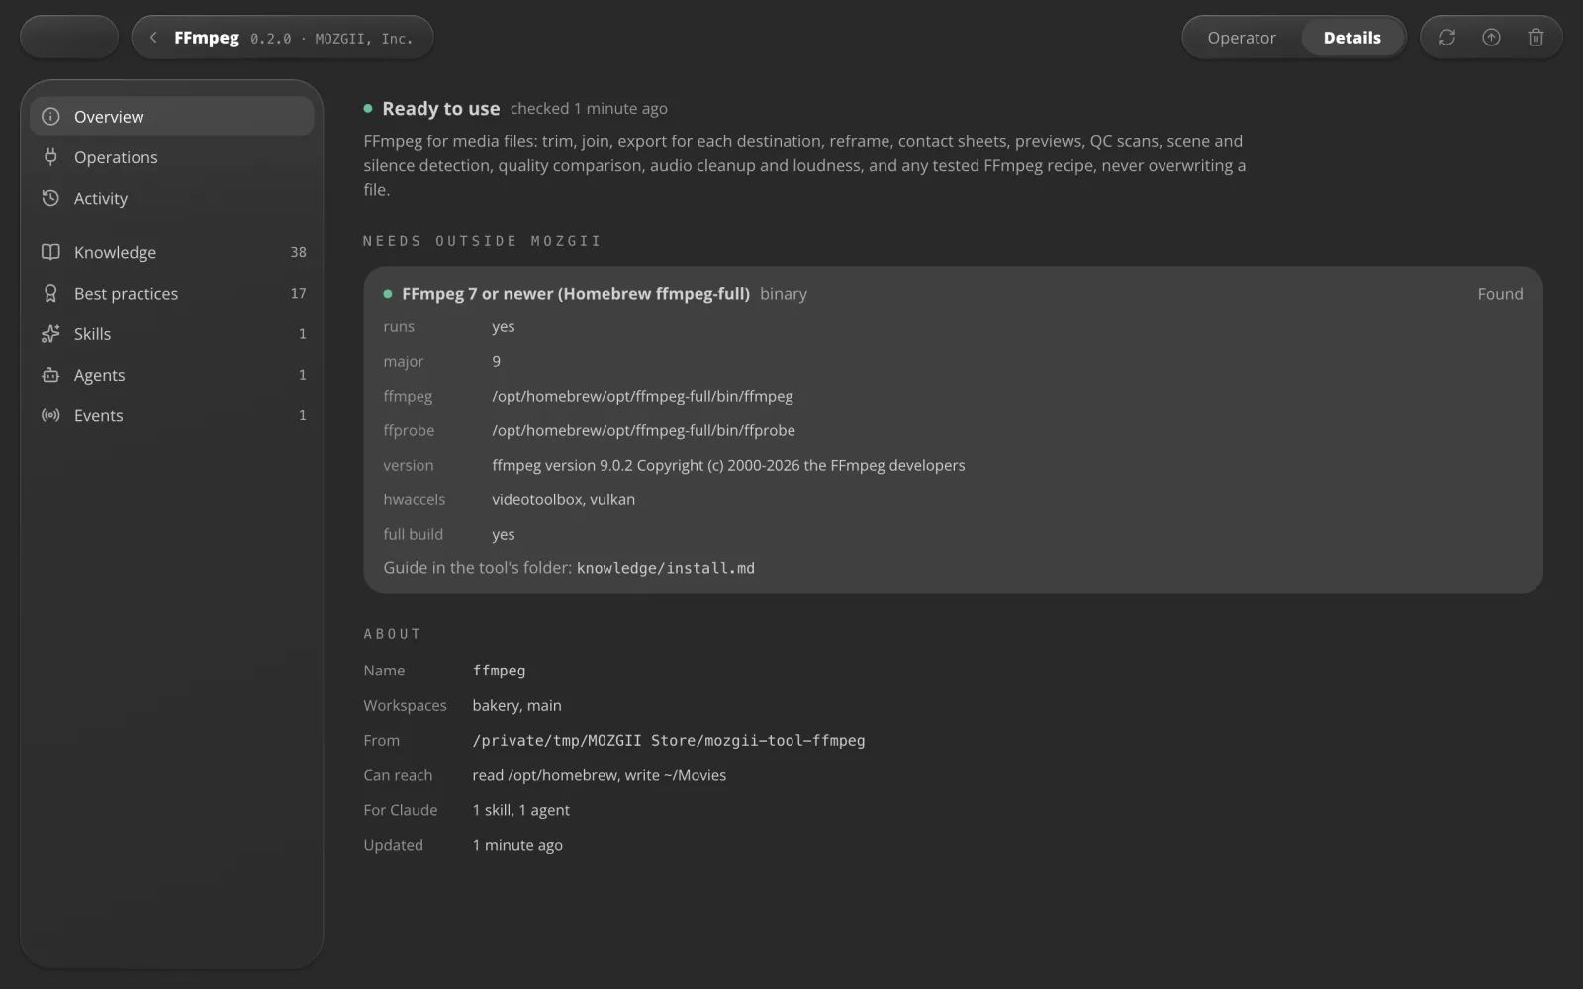The height and width of the screenshot is (989, 1583).
Task: Click the major version value '9'
Action: tap(496, 361)
